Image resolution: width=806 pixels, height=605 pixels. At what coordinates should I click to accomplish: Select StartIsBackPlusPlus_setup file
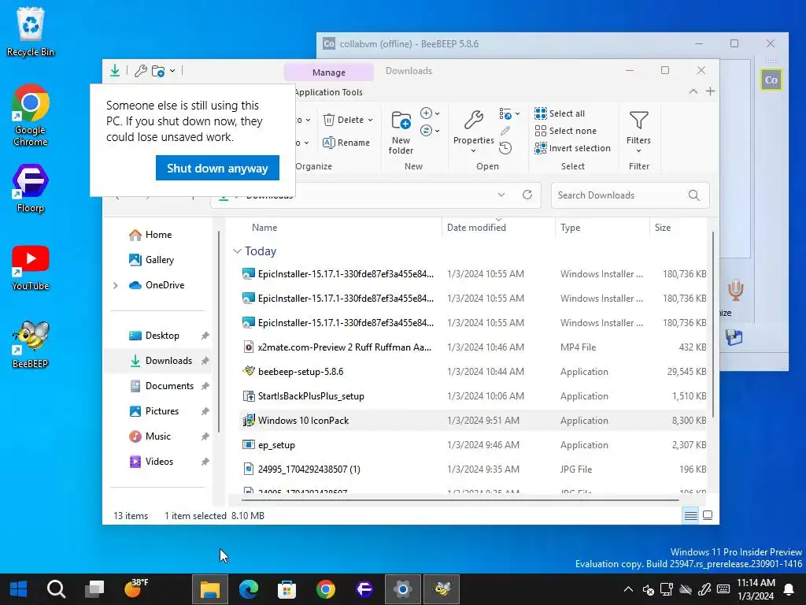[473, 396]
